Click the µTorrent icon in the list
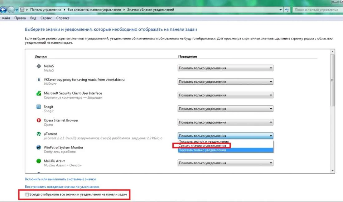The image size is (343, 202). [39, 134]
